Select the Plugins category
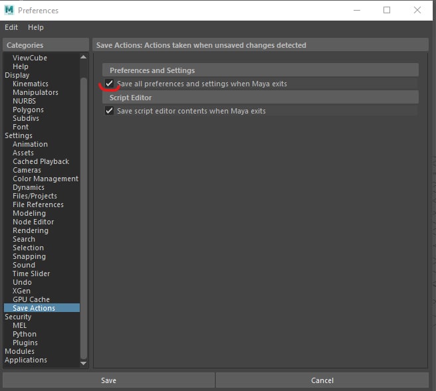436x391 pixels. click(x=25, y=343)
